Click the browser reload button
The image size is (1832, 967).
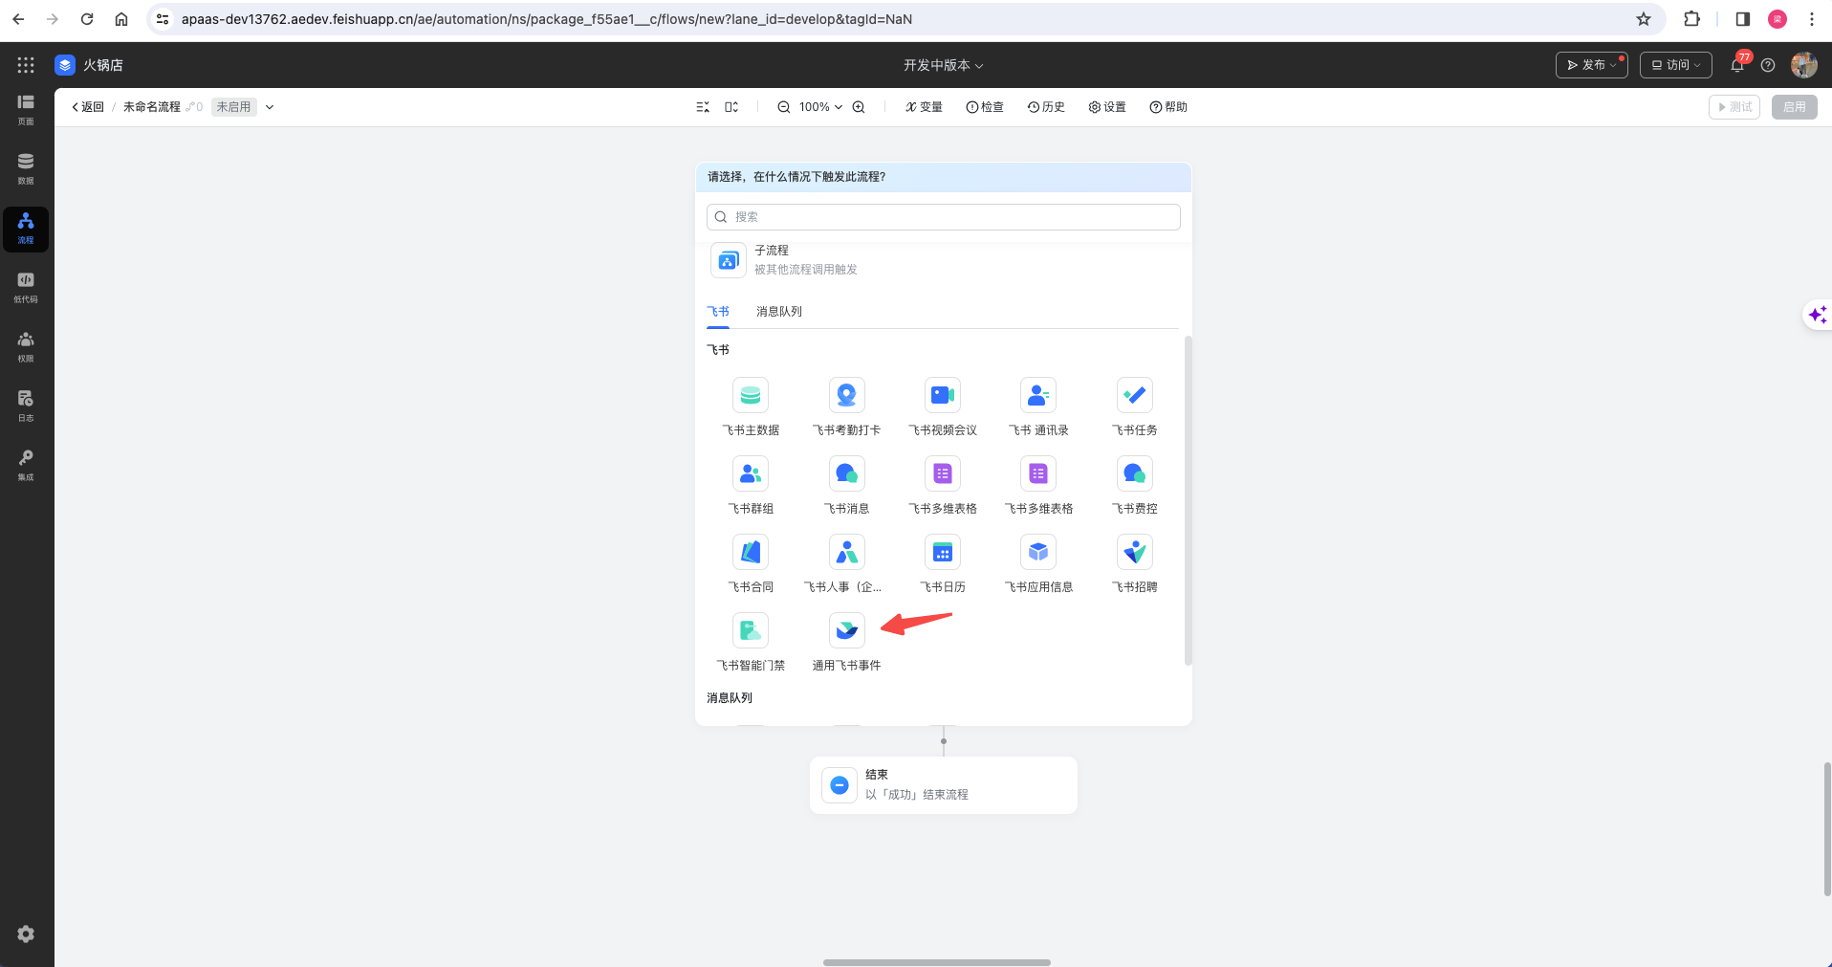click(87, 19)
